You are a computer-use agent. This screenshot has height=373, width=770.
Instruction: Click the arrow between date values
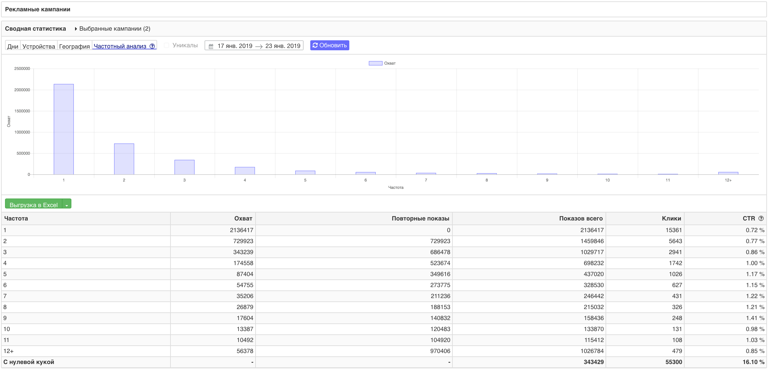[x=259, y=47]
